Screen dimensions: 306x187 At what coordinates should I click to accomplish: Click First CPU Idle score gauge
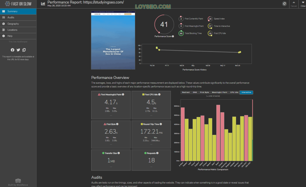point(210,33)
